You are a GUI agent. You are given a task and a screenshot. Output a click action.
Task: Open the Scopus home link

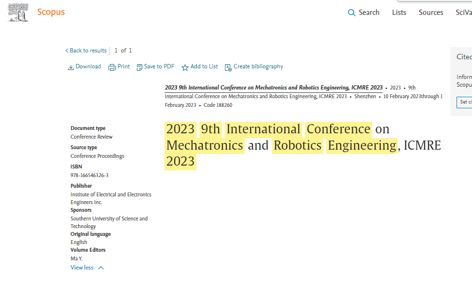point(51,12)
